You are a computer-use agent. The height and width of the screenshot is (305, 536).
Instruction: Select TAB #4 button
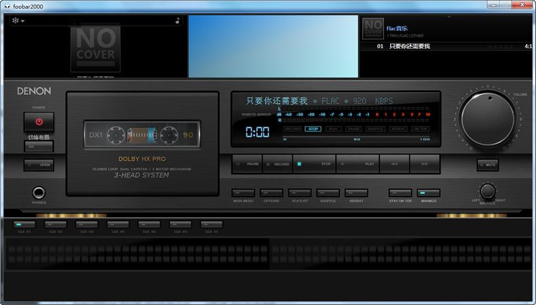pos(118,224)
